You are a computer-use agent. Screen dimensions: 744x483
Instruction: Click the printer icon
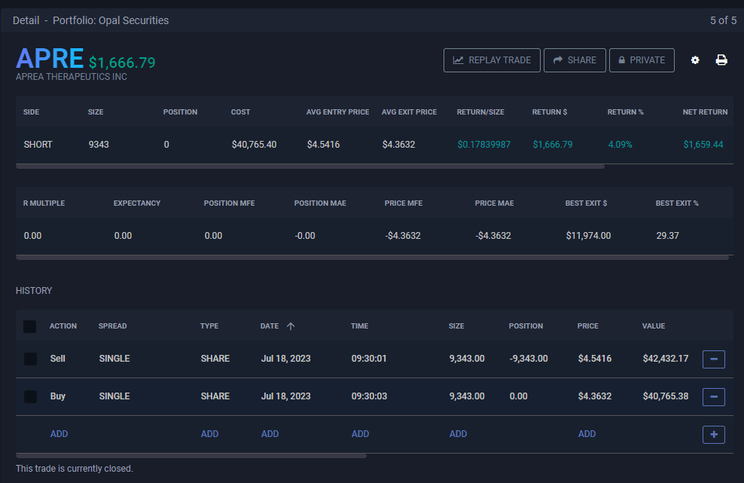pyautogui.click(x=721, y=60)
